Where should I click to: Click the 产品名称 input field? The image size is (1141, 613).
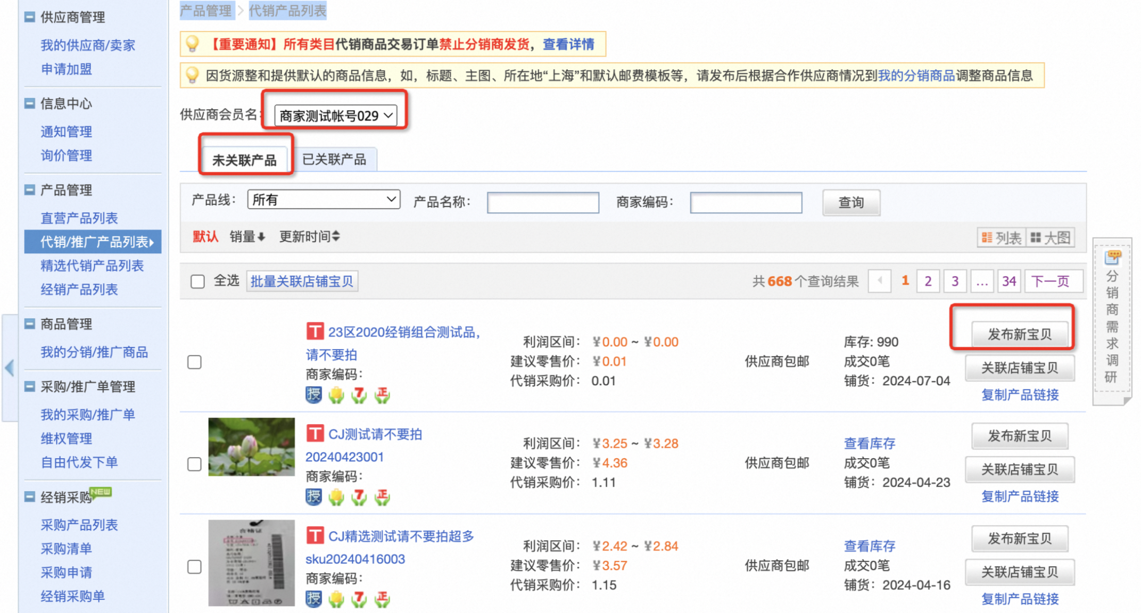[543, 202]
